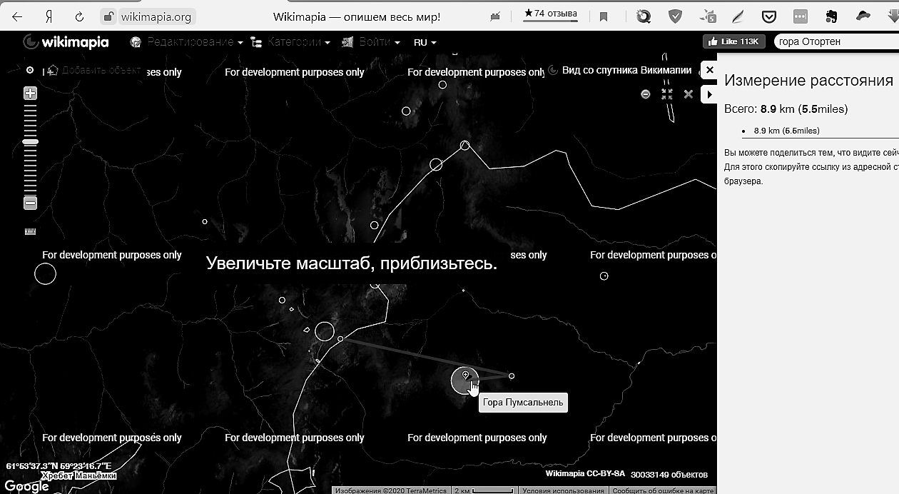Toggle the Like 113K button
The height and width of the screenshot is (494, 899).
pos(733,41)
